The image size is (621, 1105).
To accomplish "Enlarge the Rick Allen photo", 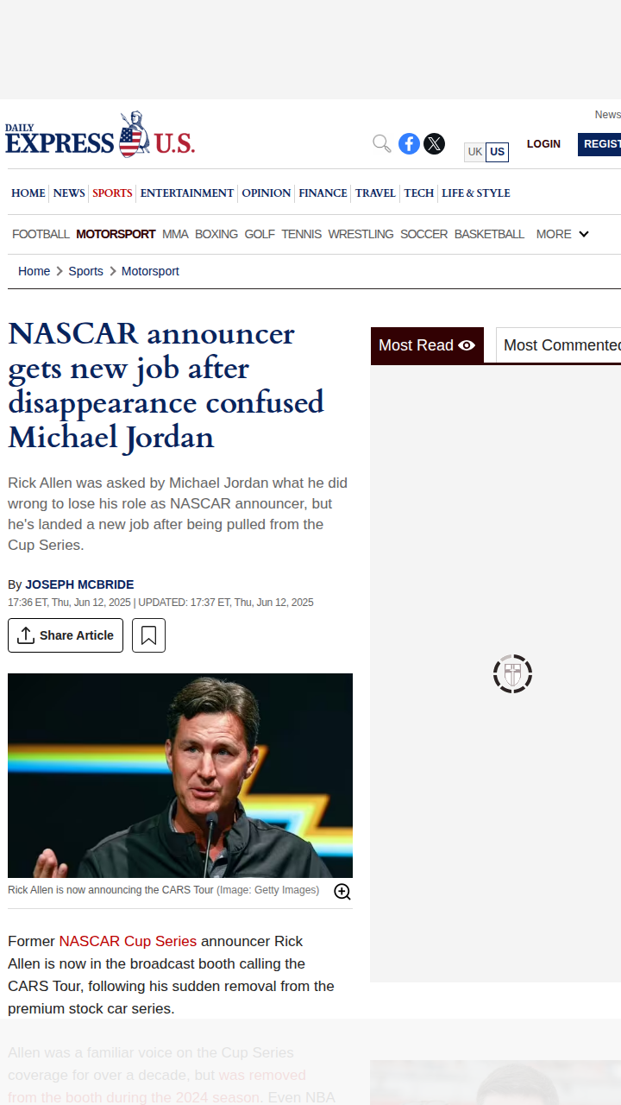I will tap(342, 892).
